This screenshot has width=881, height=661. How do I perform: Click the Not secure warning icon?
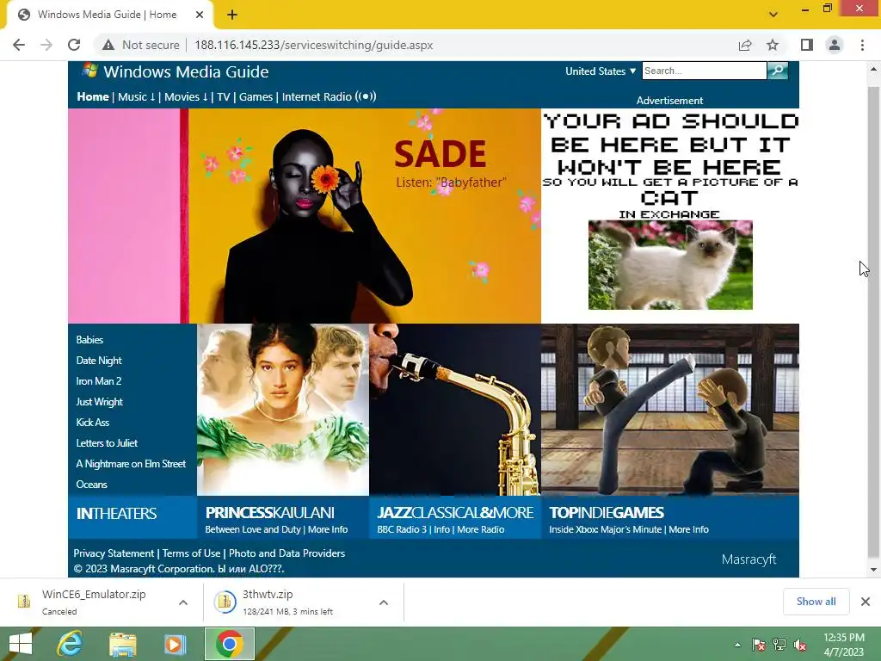(108, 45)
